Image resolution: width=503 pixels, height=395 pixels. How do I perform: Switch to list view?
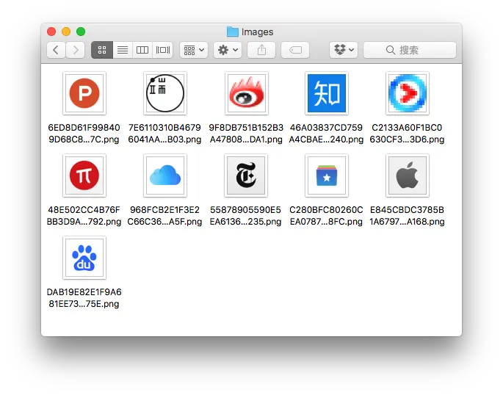pos(123,50)
